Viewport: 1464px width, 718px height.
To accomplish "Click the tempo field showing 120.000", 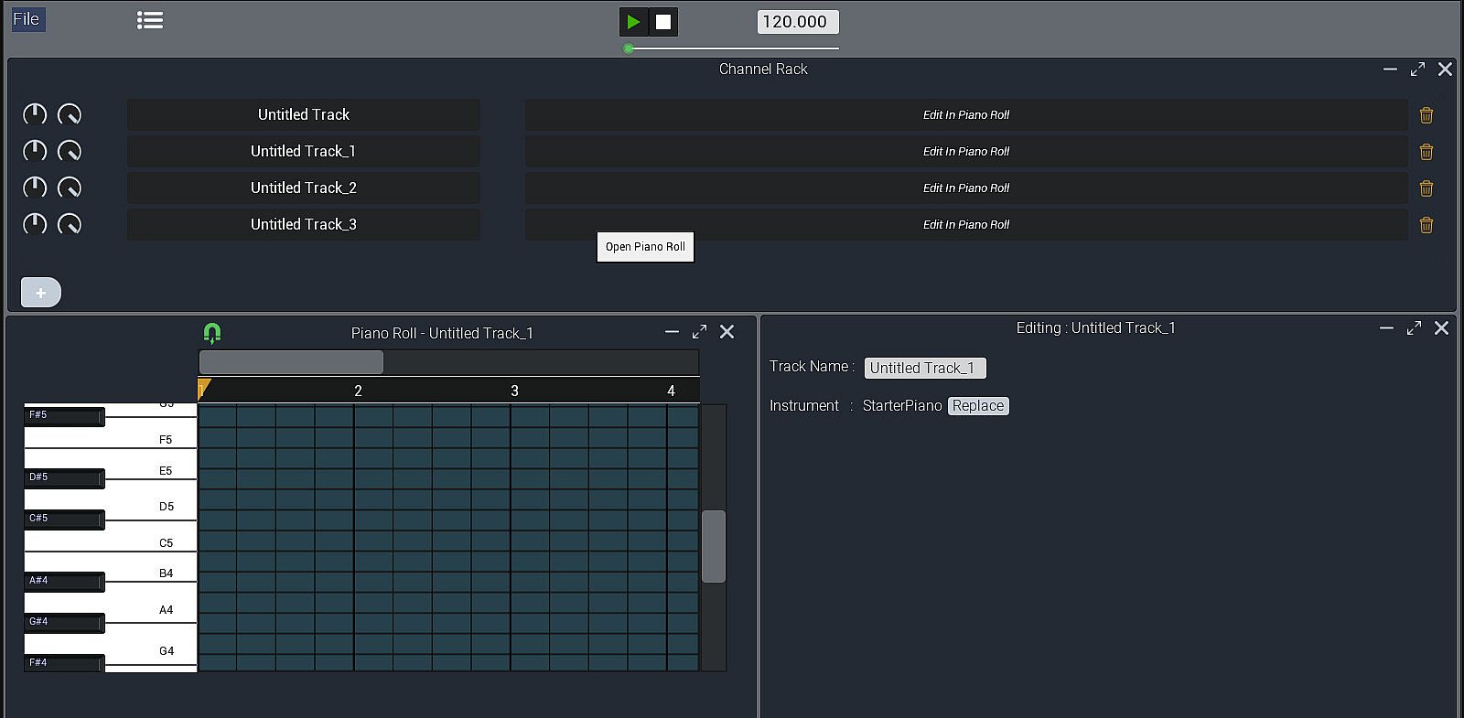I will point(797,22).
